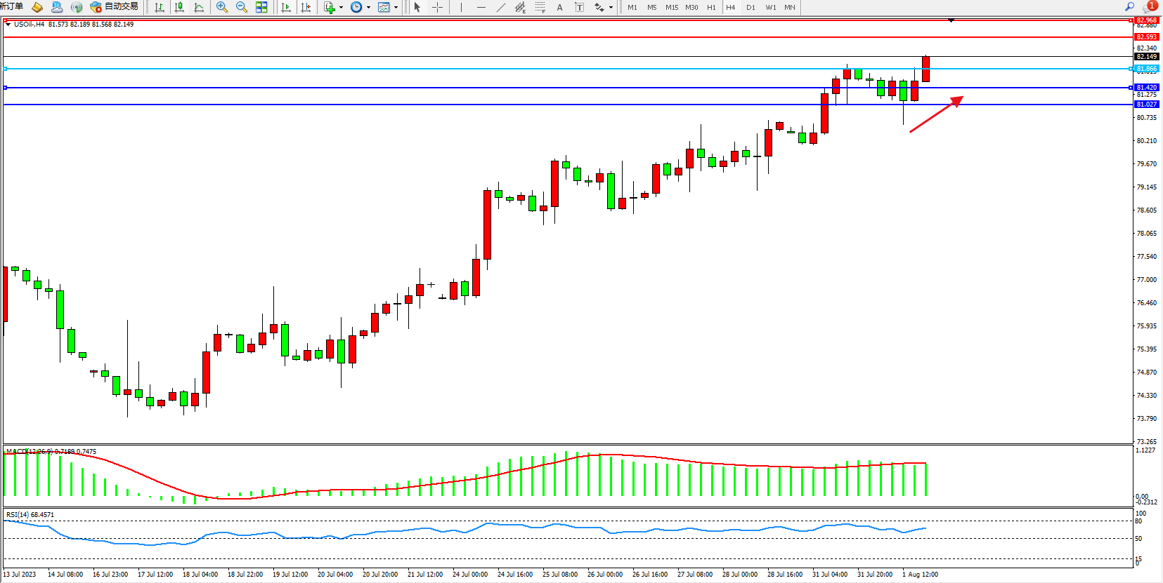Switch chart to bar chart mode

160,7
